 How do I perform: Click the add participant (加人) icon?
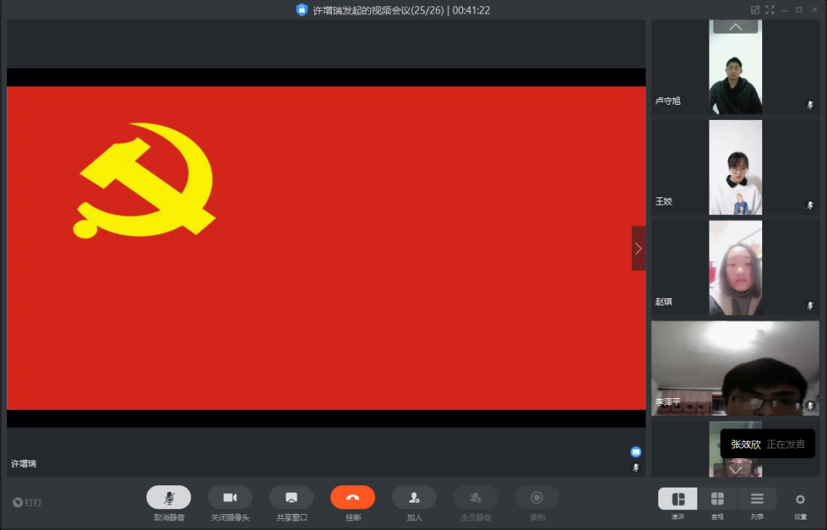[x=413, y=497]
